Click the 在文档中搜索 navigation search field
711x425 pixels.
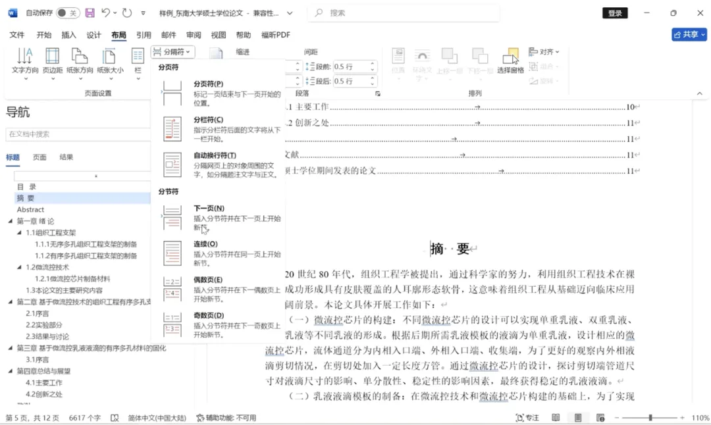[78, 134]
